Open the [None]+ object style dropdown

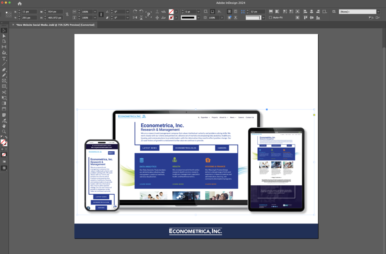[378, 12]
